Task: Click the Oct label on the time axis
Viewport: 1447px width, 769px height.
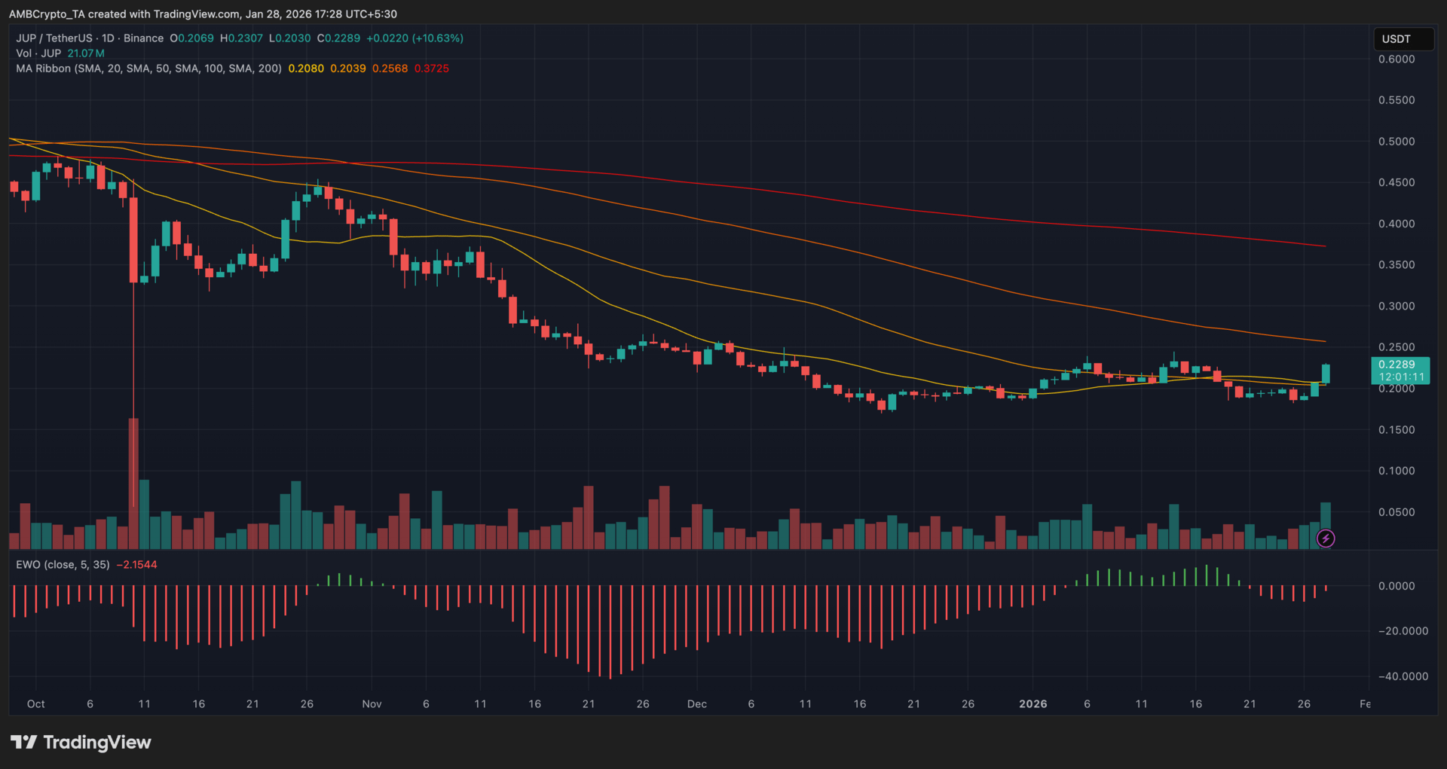Action: pyautogui.click(x=35, y=704)
